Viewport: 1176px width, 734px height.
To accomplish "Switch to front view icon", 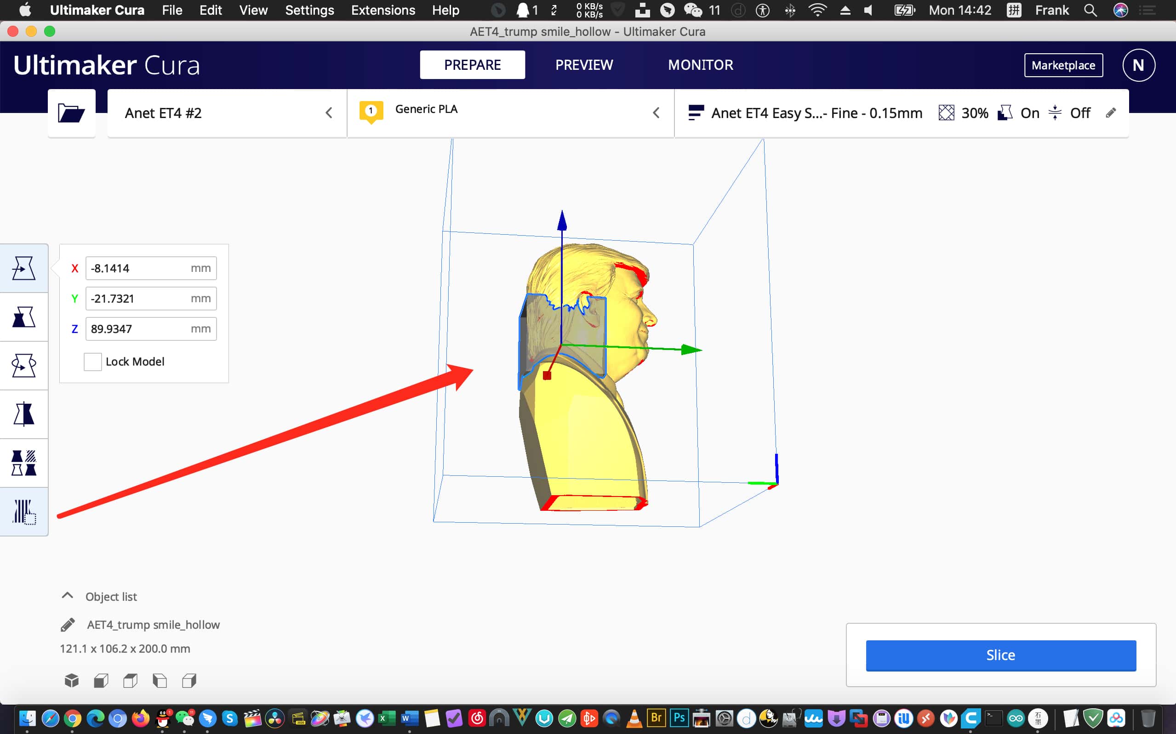I will [x=101, y=681].
